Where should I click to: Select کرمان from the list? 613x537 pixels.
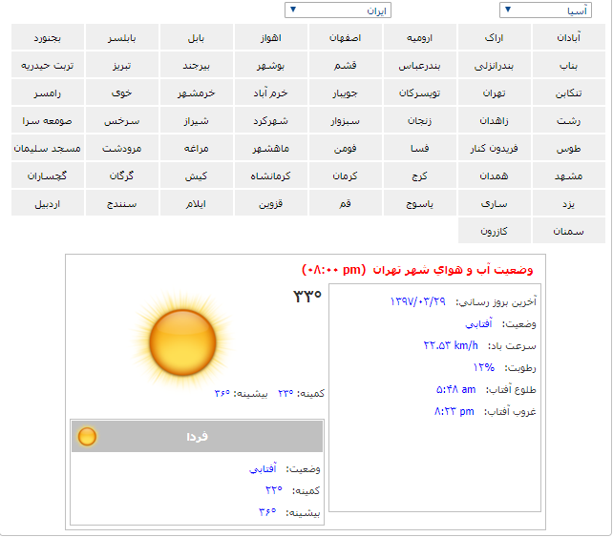346,176
